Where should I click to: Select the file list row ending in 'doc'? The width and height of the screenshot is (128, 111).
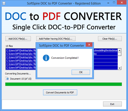coord(62,54)
